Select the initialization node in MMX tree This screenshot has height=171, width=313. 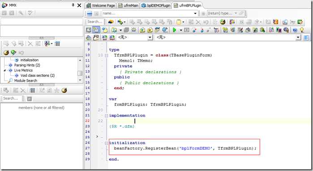(x=30, y=60)
